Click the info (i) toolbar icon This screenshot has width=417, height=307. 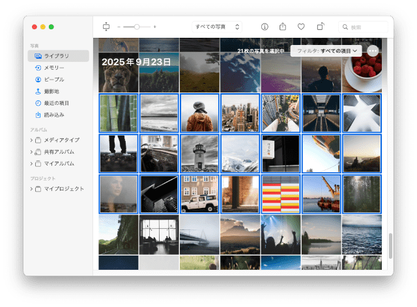pyautogui.click(x=265, y=27)
